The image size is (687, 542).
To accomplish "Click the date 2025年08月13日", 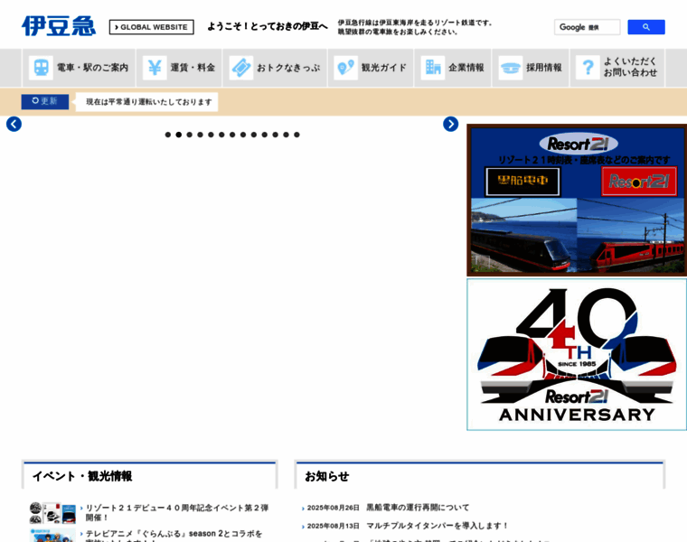I will pyautogui.click(x=333, y=526).
